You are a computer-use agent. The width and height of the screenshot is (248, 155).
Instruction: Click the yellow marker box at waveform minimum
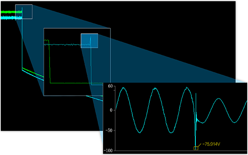tap(196, 148)
